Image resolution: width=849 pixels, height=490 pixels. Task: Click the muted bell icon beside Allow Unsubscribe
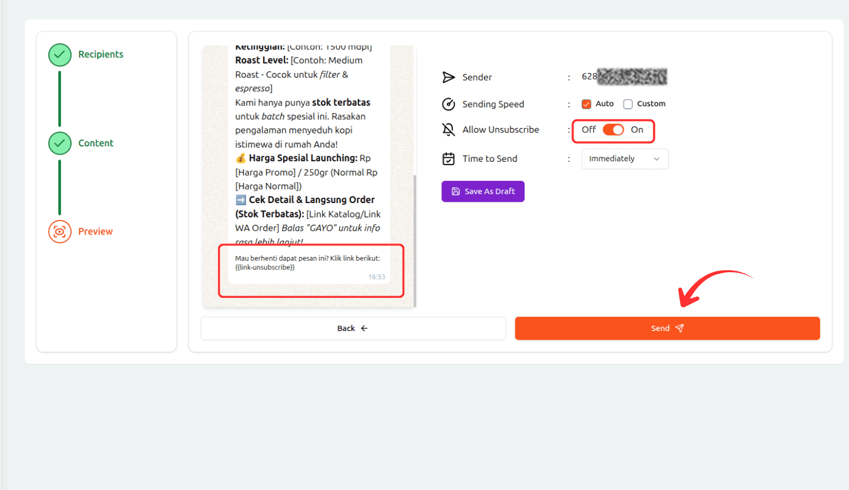click(x=448, y=130)
